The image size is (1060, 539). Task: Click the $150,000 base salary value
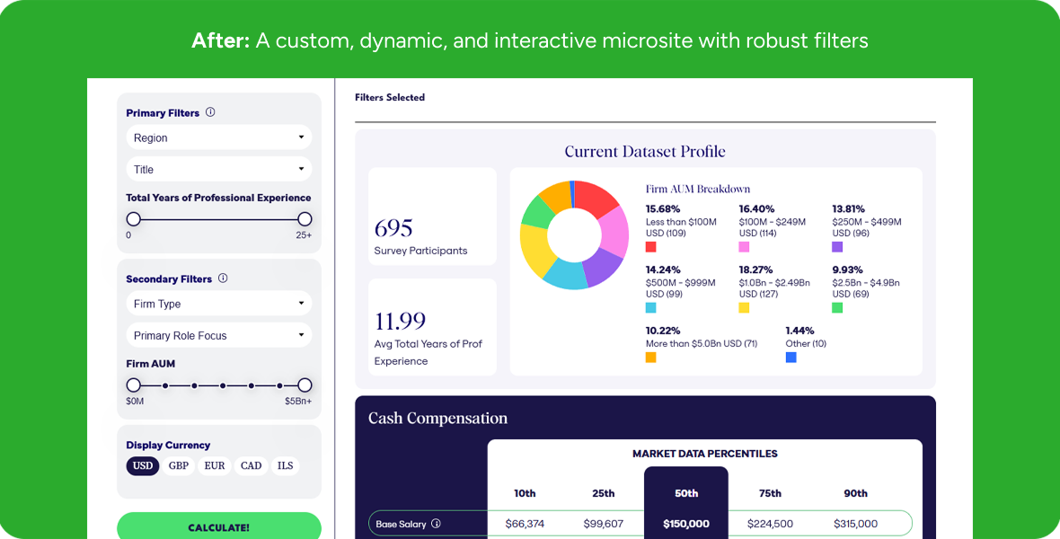686,524
